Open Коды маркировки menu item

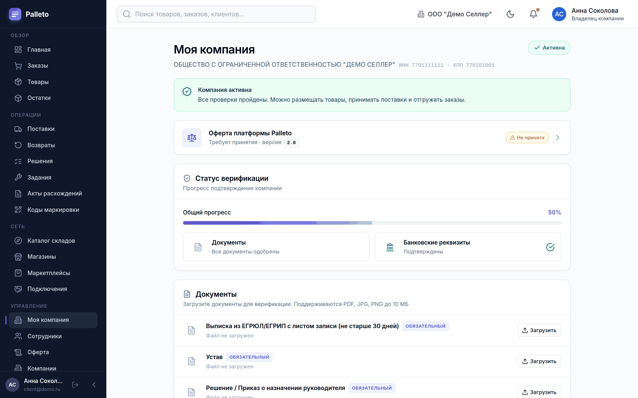(x=53, y=210)
